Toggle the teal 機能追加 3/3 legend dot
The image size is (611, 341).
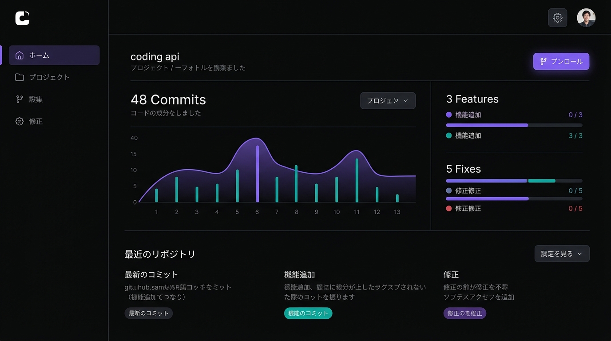click(449, 136)
